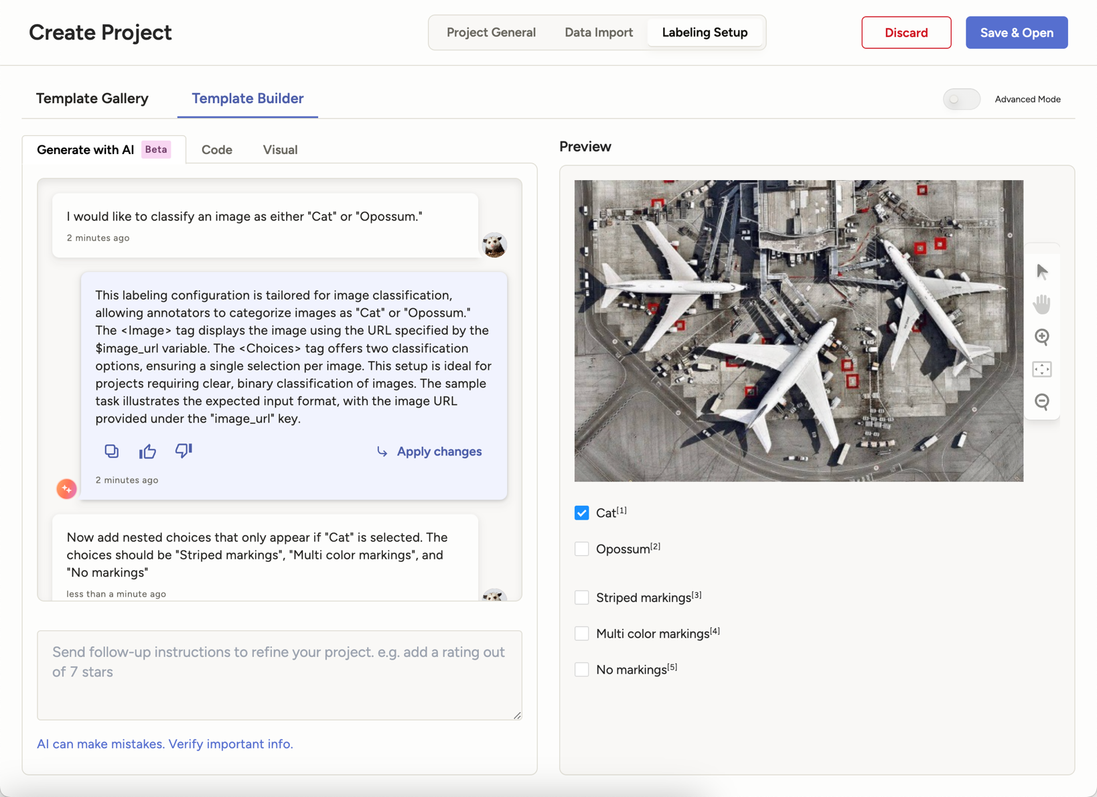Click the follow-up instructions text box

tap(279, 675)
